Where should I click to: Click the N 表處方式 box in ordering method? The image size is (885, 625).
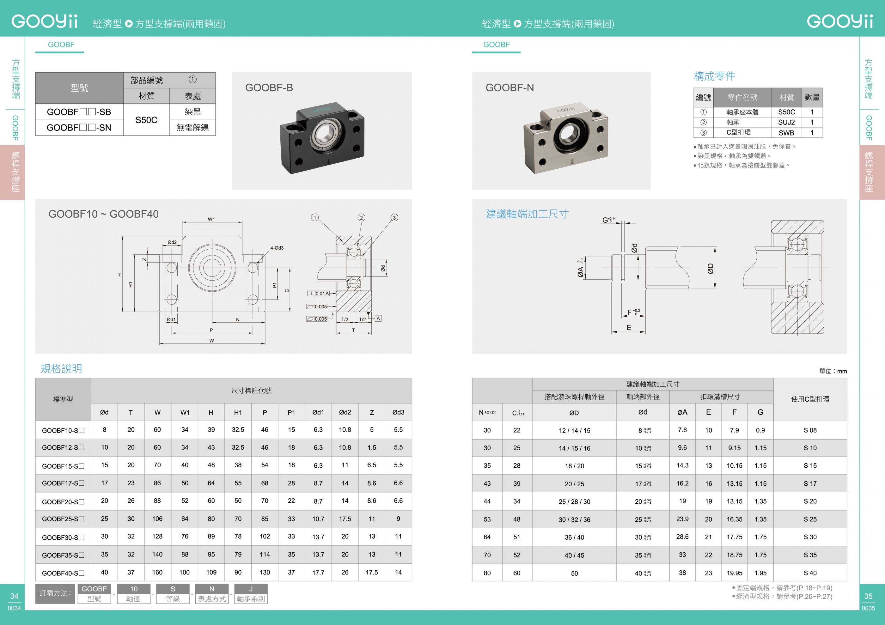pyautogui.click(x=212, y=594)
